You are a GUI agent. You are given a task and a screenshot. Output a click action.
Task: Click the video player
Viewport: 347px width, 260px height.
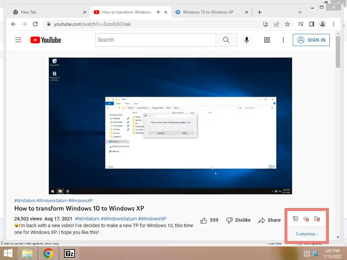click(x=170, y=126)
